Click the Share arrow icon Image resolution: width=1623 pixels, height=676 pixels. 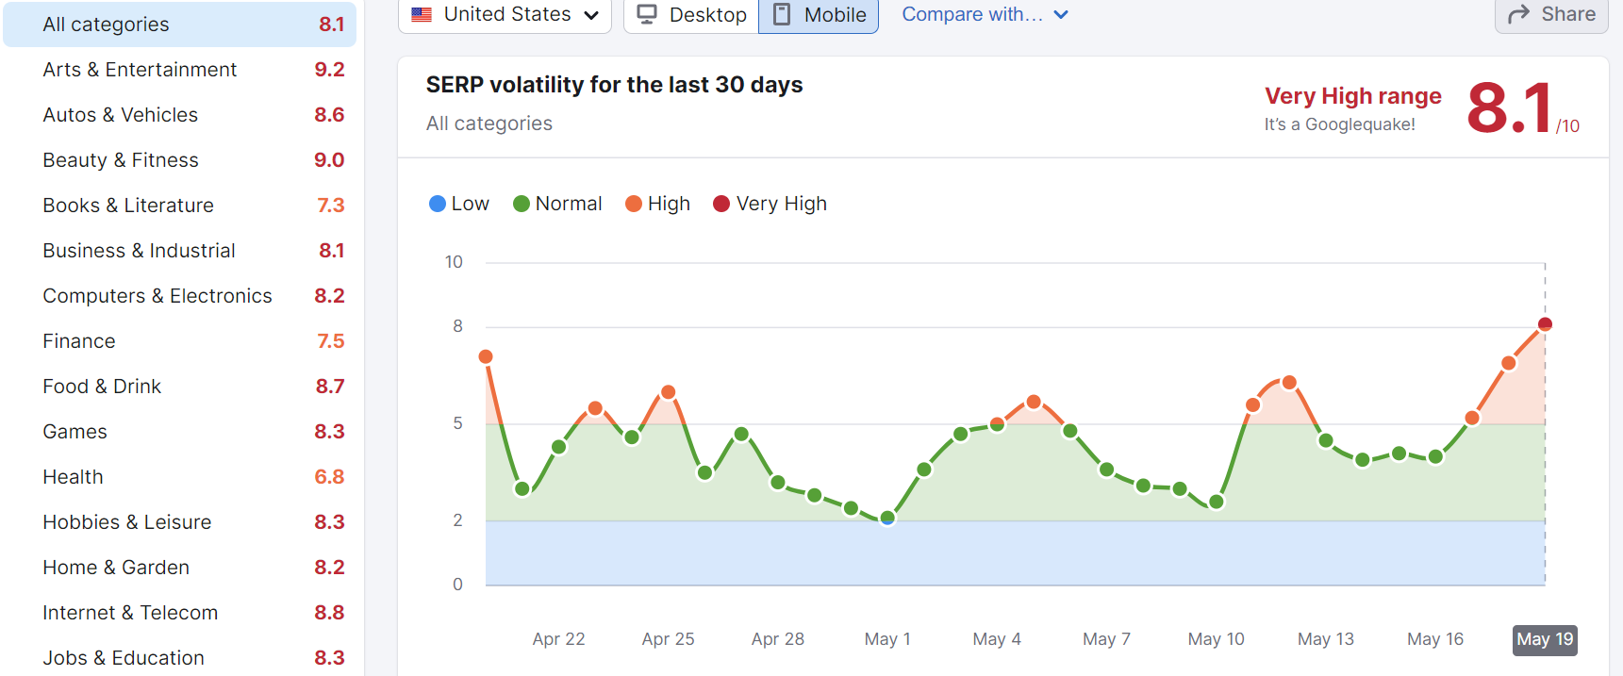point(1518,14)
